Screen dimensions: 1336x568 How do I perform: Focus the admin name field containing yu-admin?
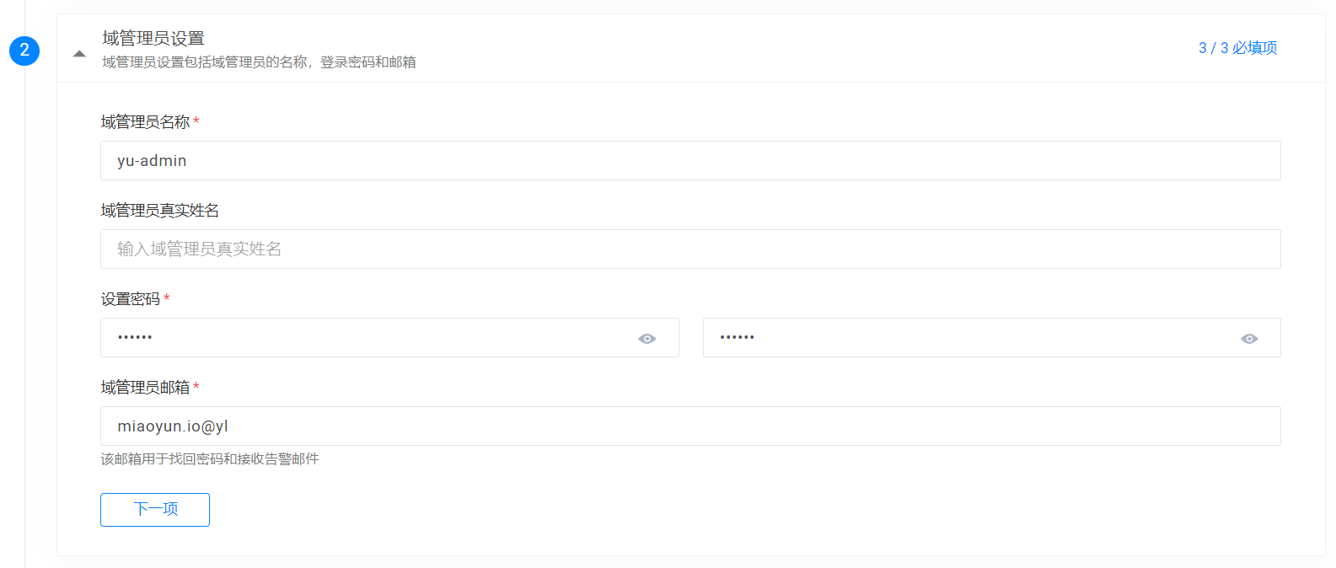[689, 161]
